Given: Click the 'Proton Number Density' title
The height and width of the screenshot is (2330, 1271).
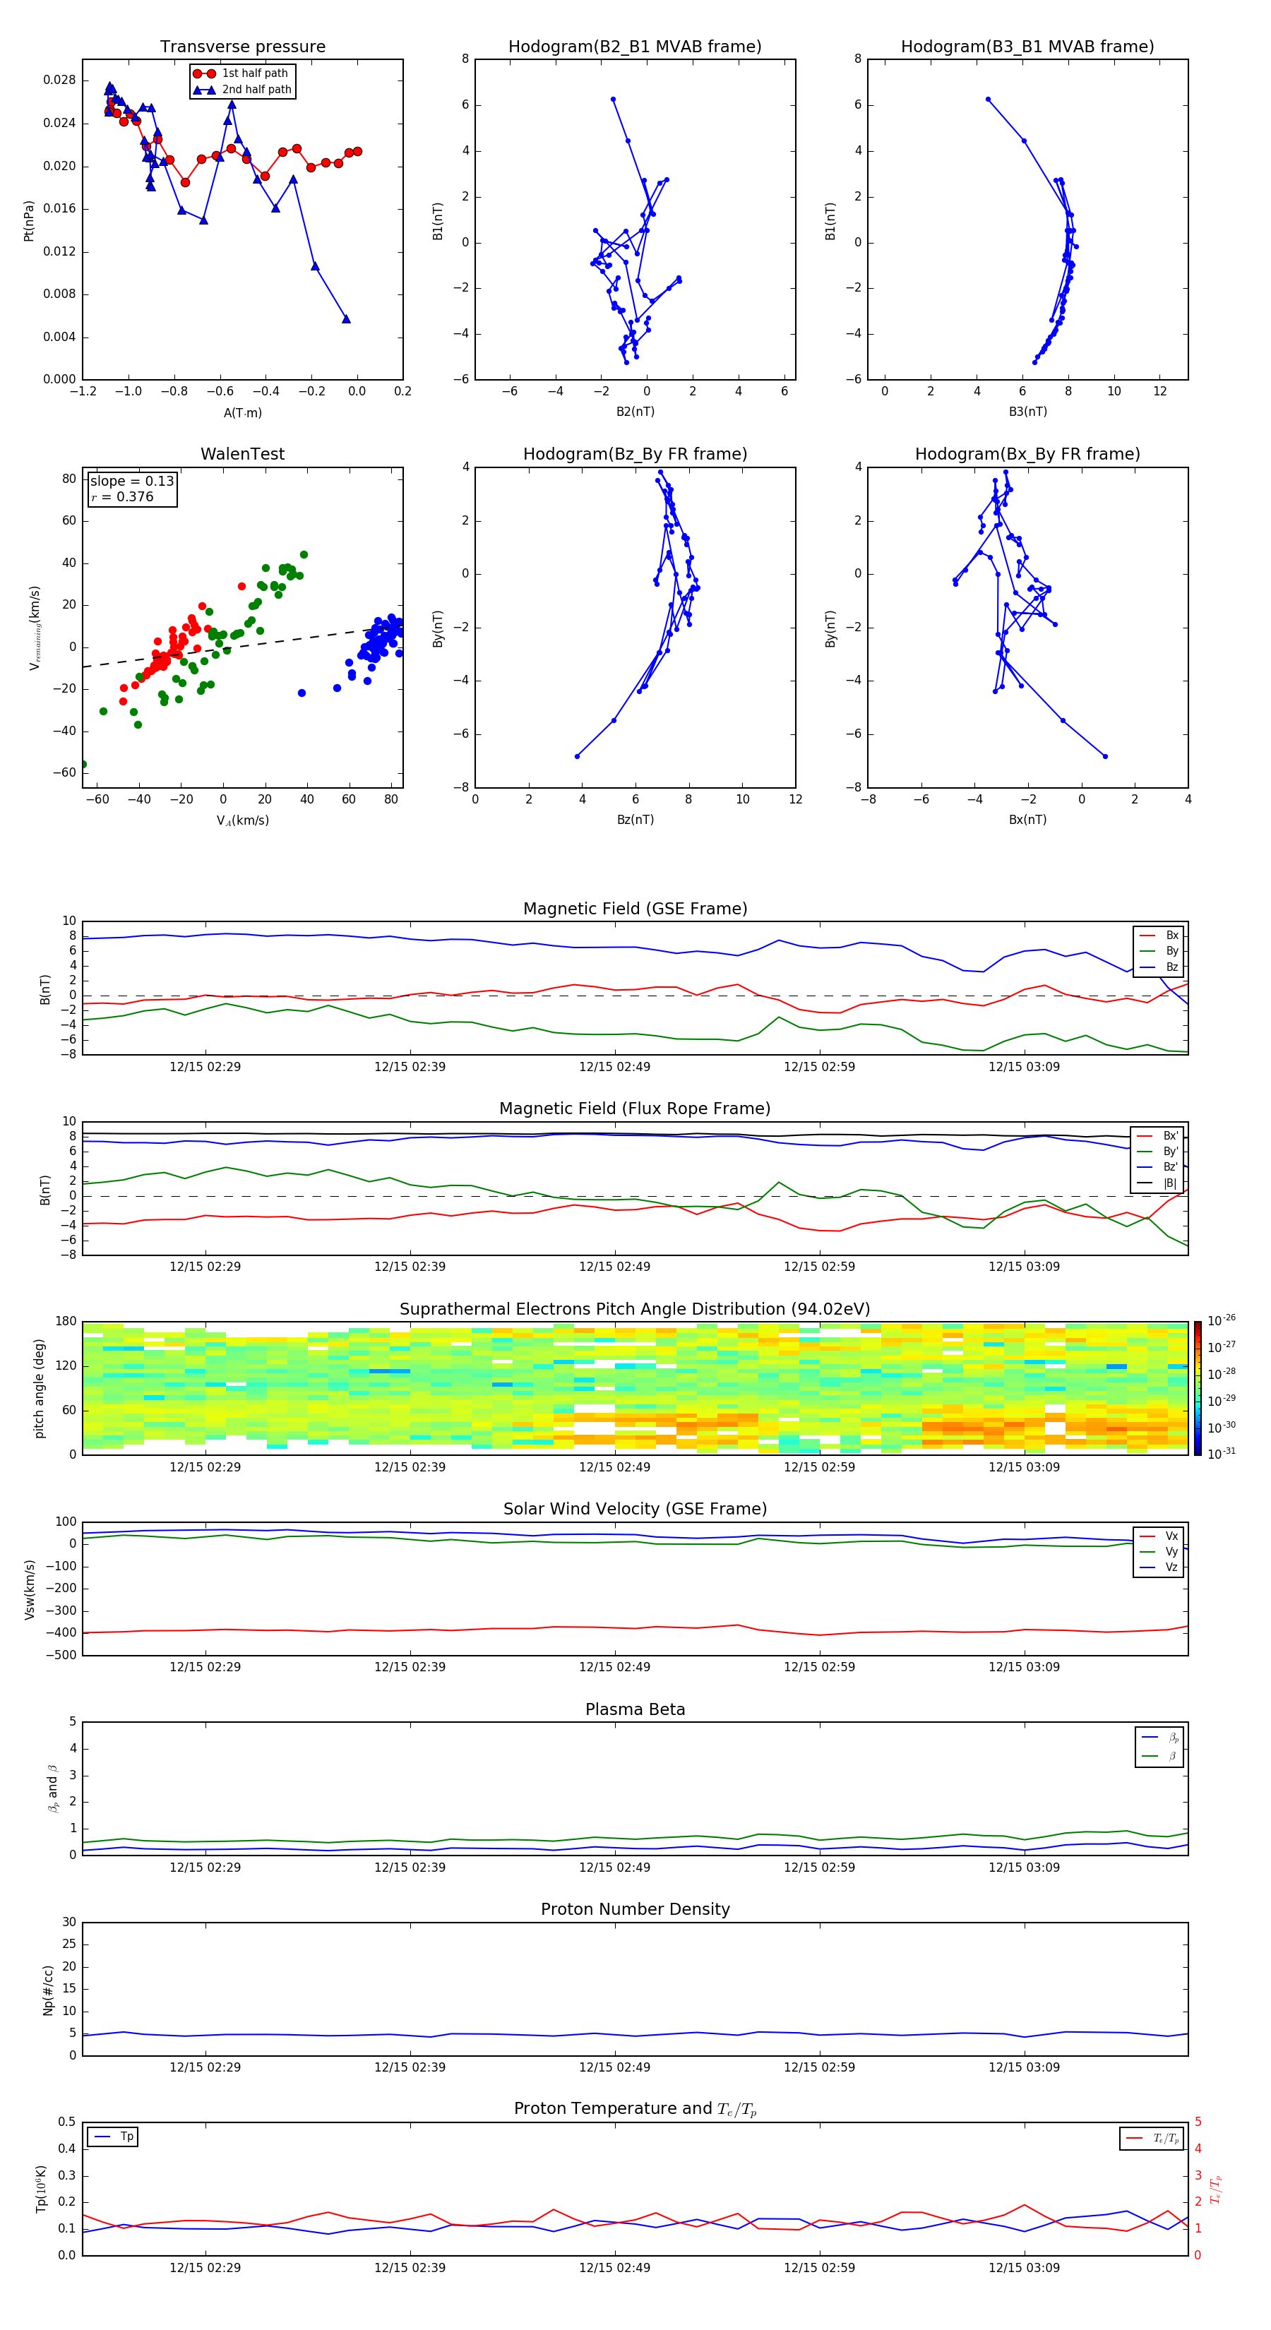Looking at the screenshot, I should coord(635,1909).
